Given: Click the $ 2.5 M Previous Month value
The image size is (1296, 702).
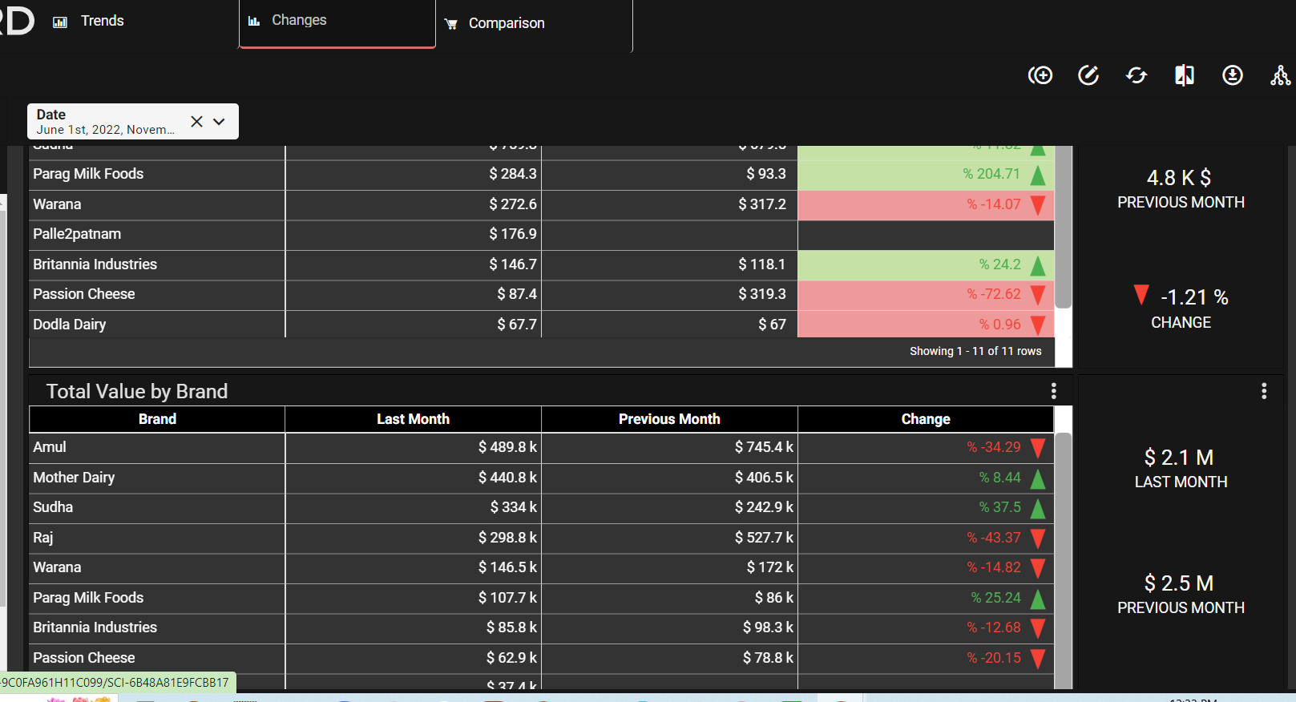Looking at the screenshot, I should 1179,583.
